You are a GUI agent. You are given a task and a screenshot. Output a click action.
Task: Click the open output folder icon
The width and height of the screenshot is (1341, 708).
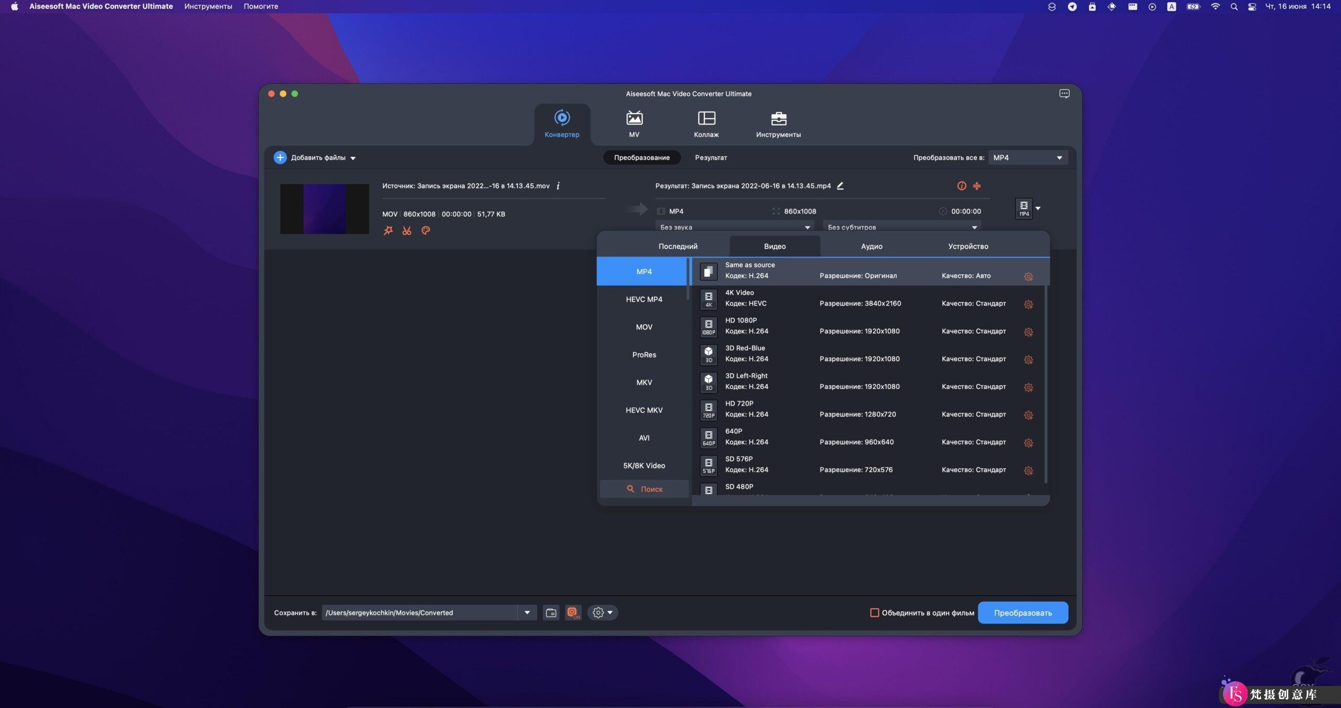point(551,613)
